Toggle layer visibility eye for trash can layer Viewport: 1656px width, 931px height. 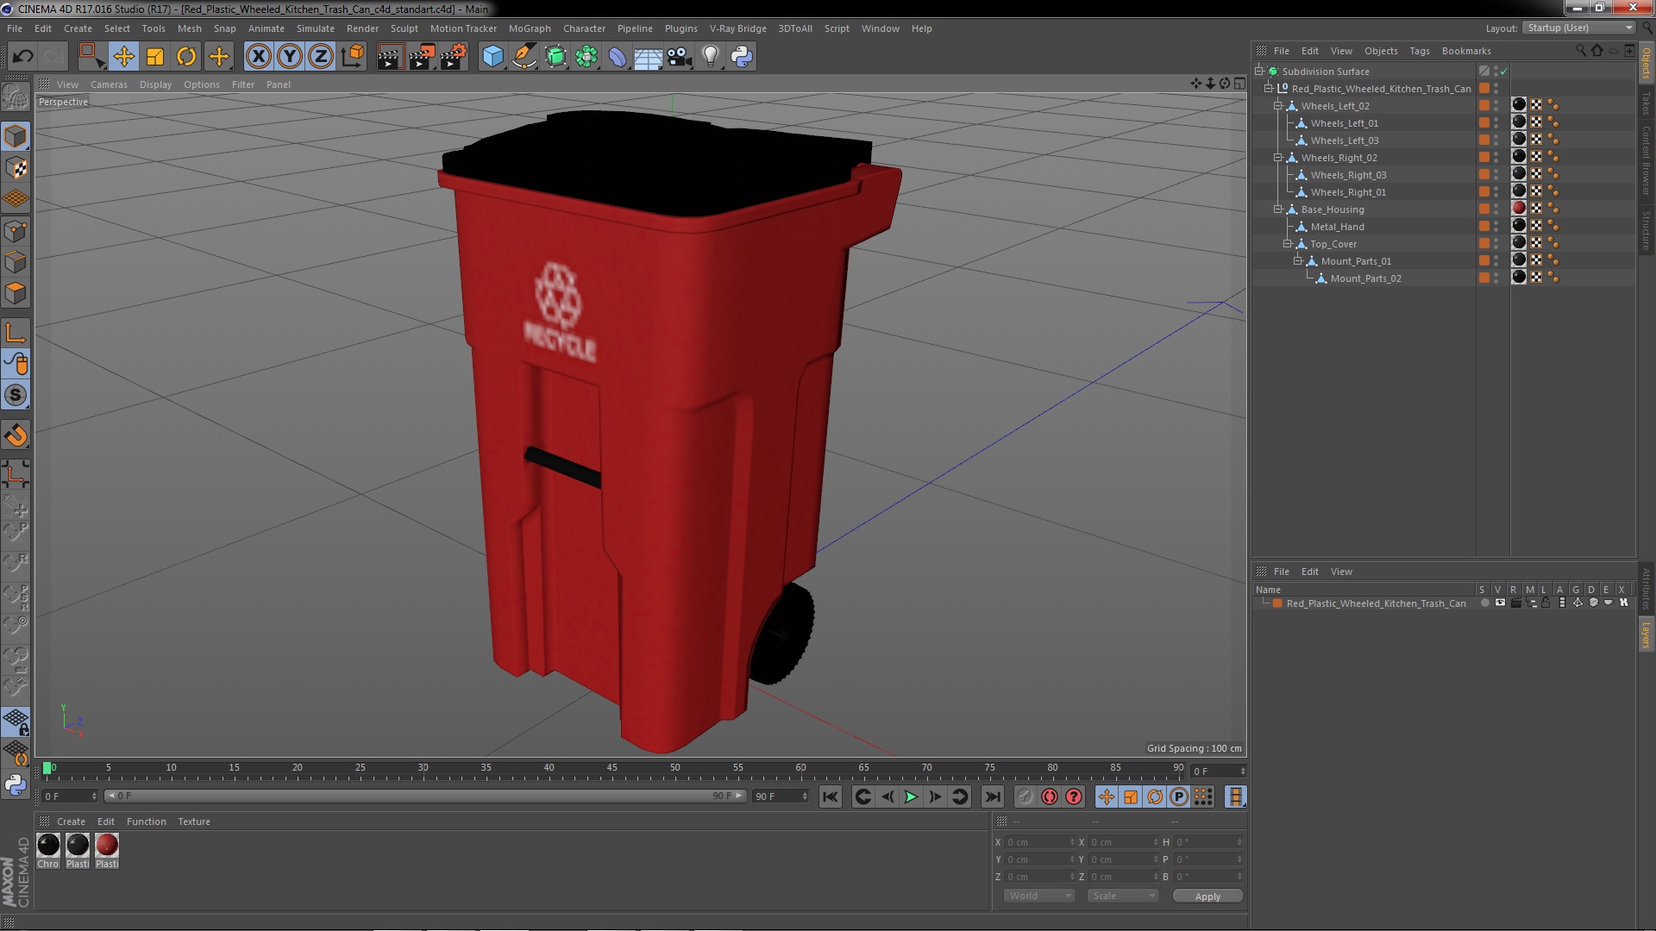[1500, 603]
